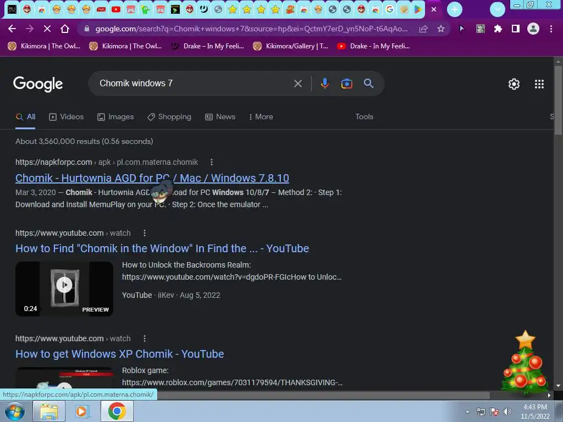Switch to Videos results tab
The height and width of the screenshot is (422, 563).
[67, 117]
